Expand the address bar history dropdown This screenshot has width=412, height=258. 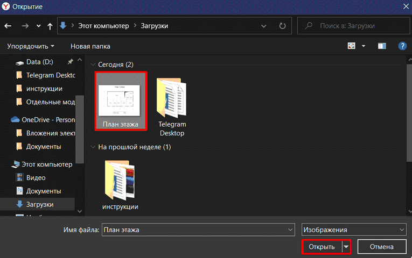pos(263,26)
